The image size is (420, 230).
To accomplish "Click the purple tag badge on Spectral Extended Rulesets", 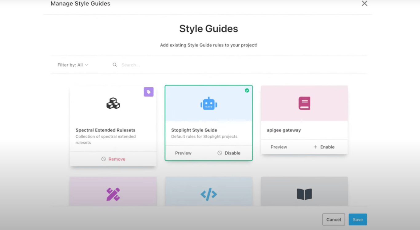I will coord(149,92).
